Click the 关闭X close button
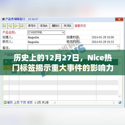125x125 pixels. 67,26
